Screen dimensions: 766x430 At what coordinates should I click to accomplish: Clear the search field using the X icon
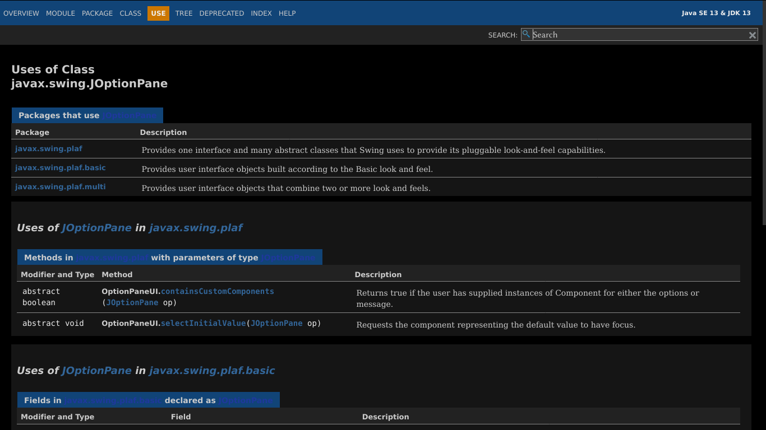pyautogui.click(x=752, y=35)
